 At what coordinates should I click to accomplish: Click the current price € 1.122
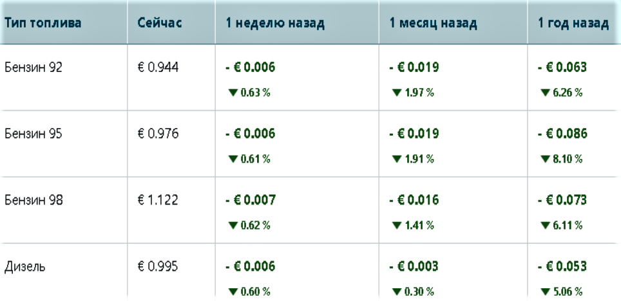158,200
